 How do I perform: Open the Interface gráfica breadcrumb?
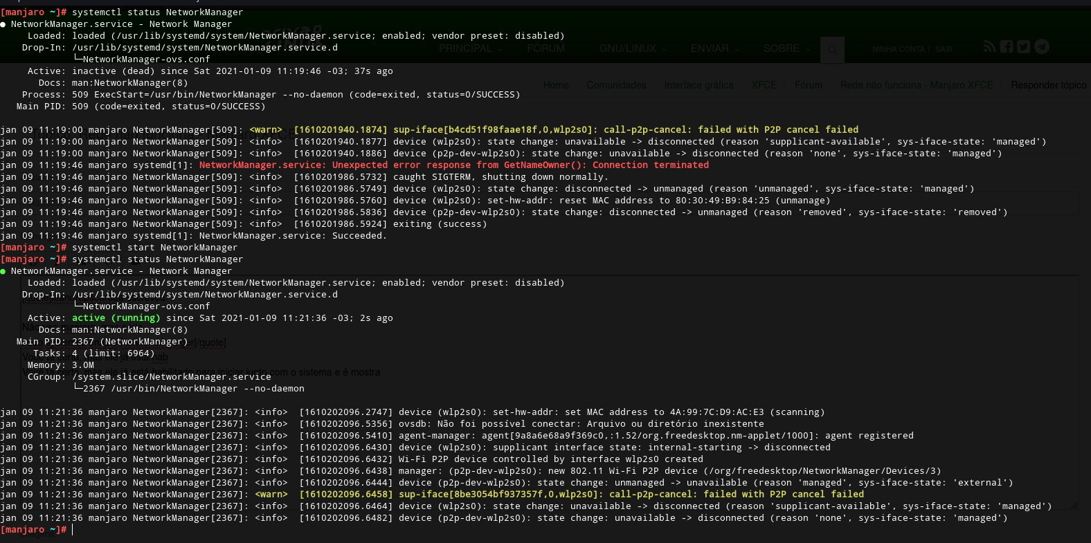coord(698,85)
